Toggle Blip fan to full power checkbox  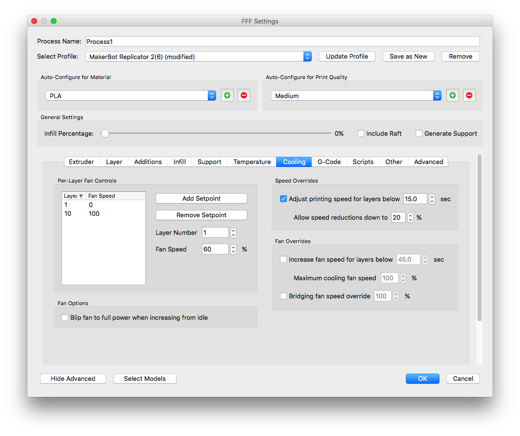click(x=65, y=317)
